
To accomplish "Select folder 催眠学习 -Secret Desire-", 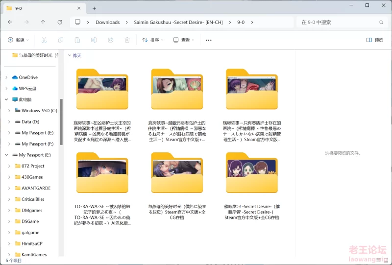I will [x=252, y=186].
